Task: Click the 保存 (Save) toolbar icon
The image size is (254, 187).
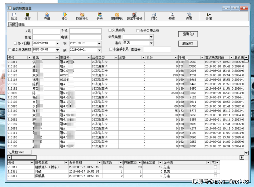Action: (x=28, y=16)
